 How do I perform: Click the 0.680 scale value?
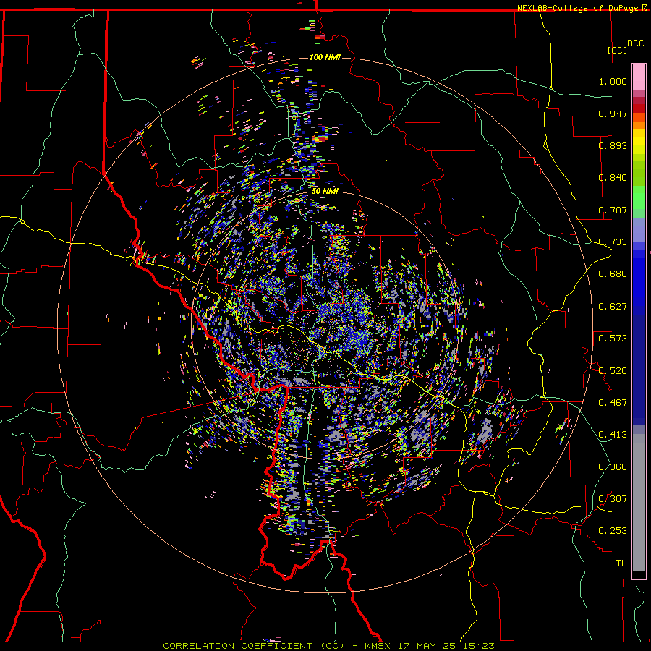click(x=613, y=274)
